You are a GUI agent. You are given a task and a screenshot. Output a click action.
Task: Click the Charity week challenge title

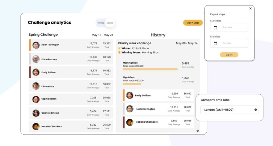(x=135, y=43)
